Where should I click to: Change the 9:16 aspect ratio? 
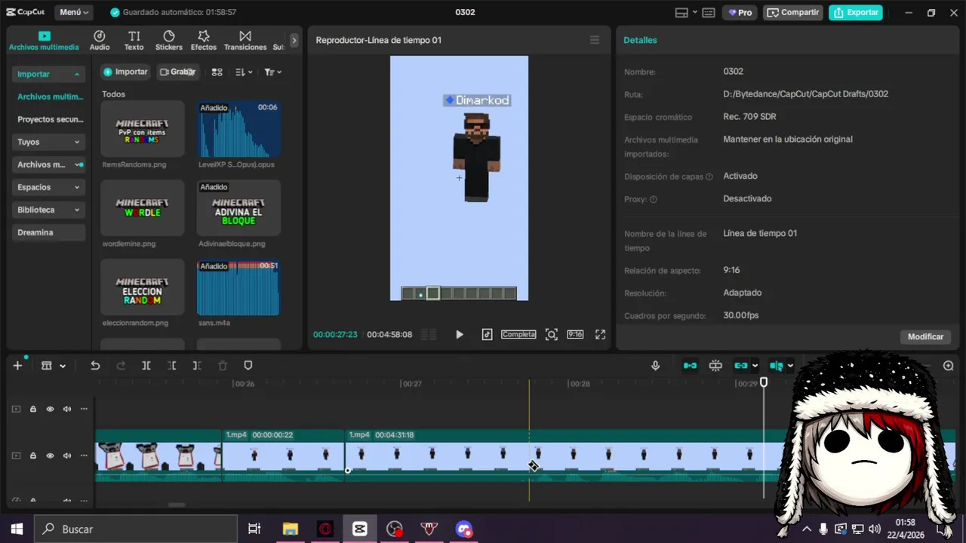575,334
